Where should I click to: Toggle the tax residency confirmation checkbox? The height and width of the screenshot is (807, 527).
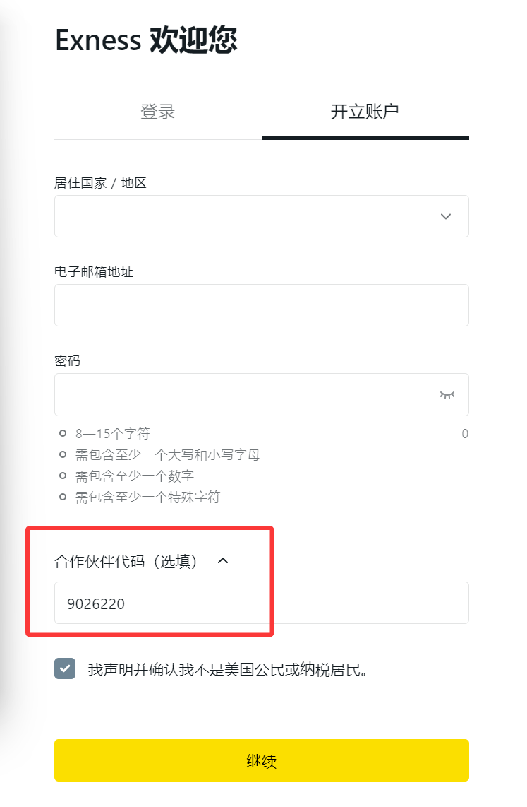[64, 668]
